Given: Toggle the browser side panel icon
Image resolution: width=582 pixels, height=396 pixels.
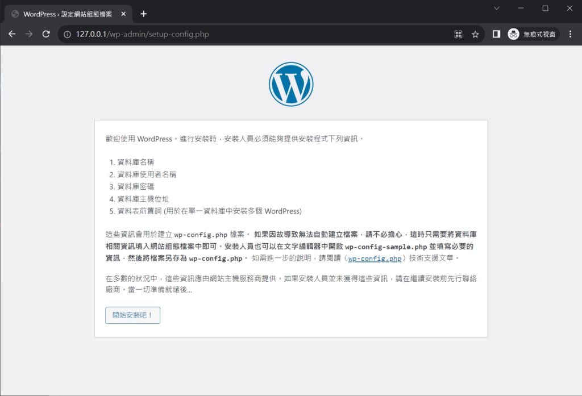Looking at the screenshot, I should [x=496, y=34].
